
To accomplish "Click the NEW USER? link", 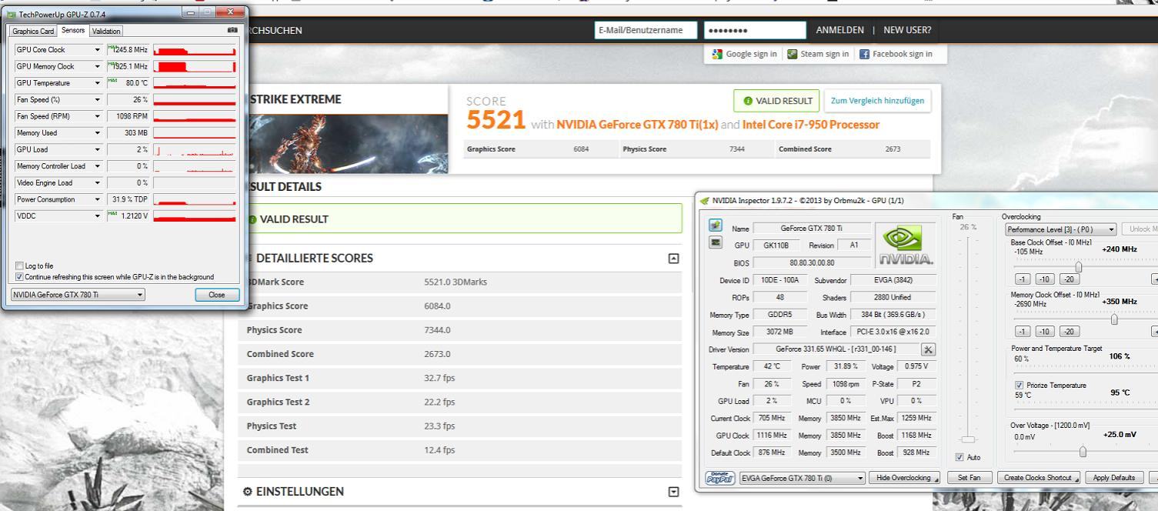I will coord(907,30).
